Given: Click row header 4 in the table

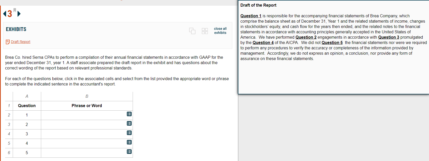Looking at the screenshot, I should (x=8, y=134).
